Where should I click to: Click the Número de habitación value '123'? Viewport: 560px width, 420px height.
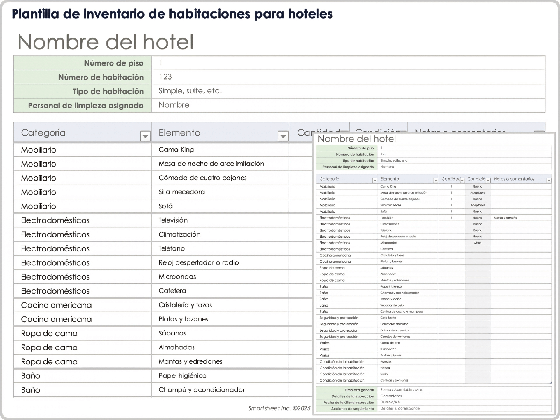[x=348, y=77]
